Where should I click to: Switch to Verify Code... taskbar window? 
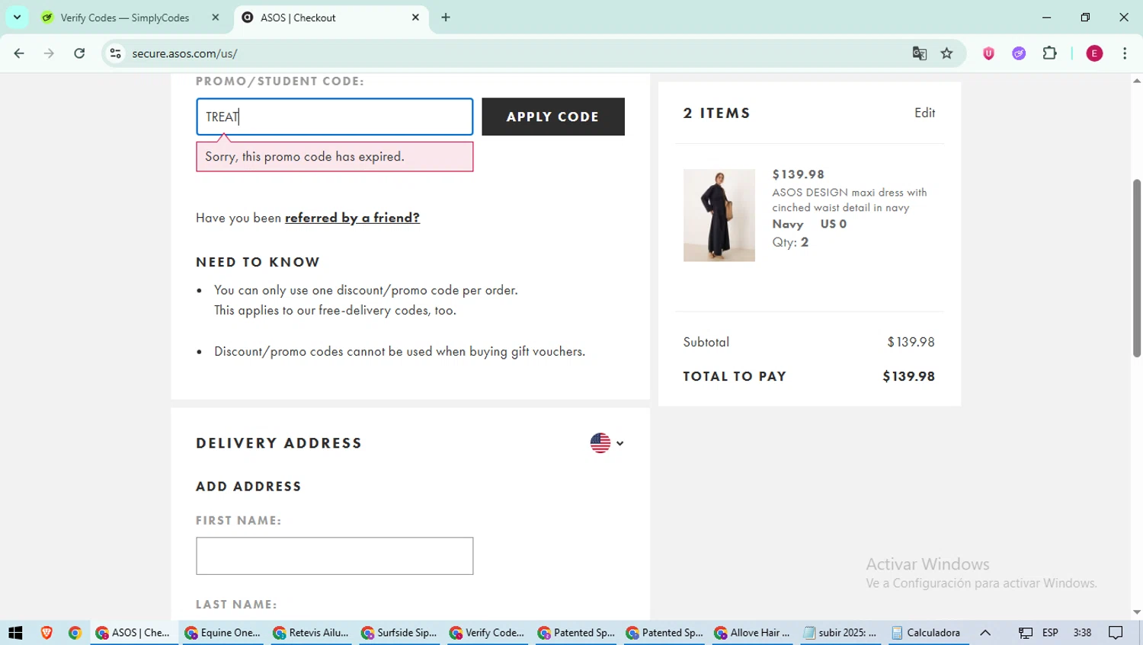pyautogui.click(x=488, y=633)
